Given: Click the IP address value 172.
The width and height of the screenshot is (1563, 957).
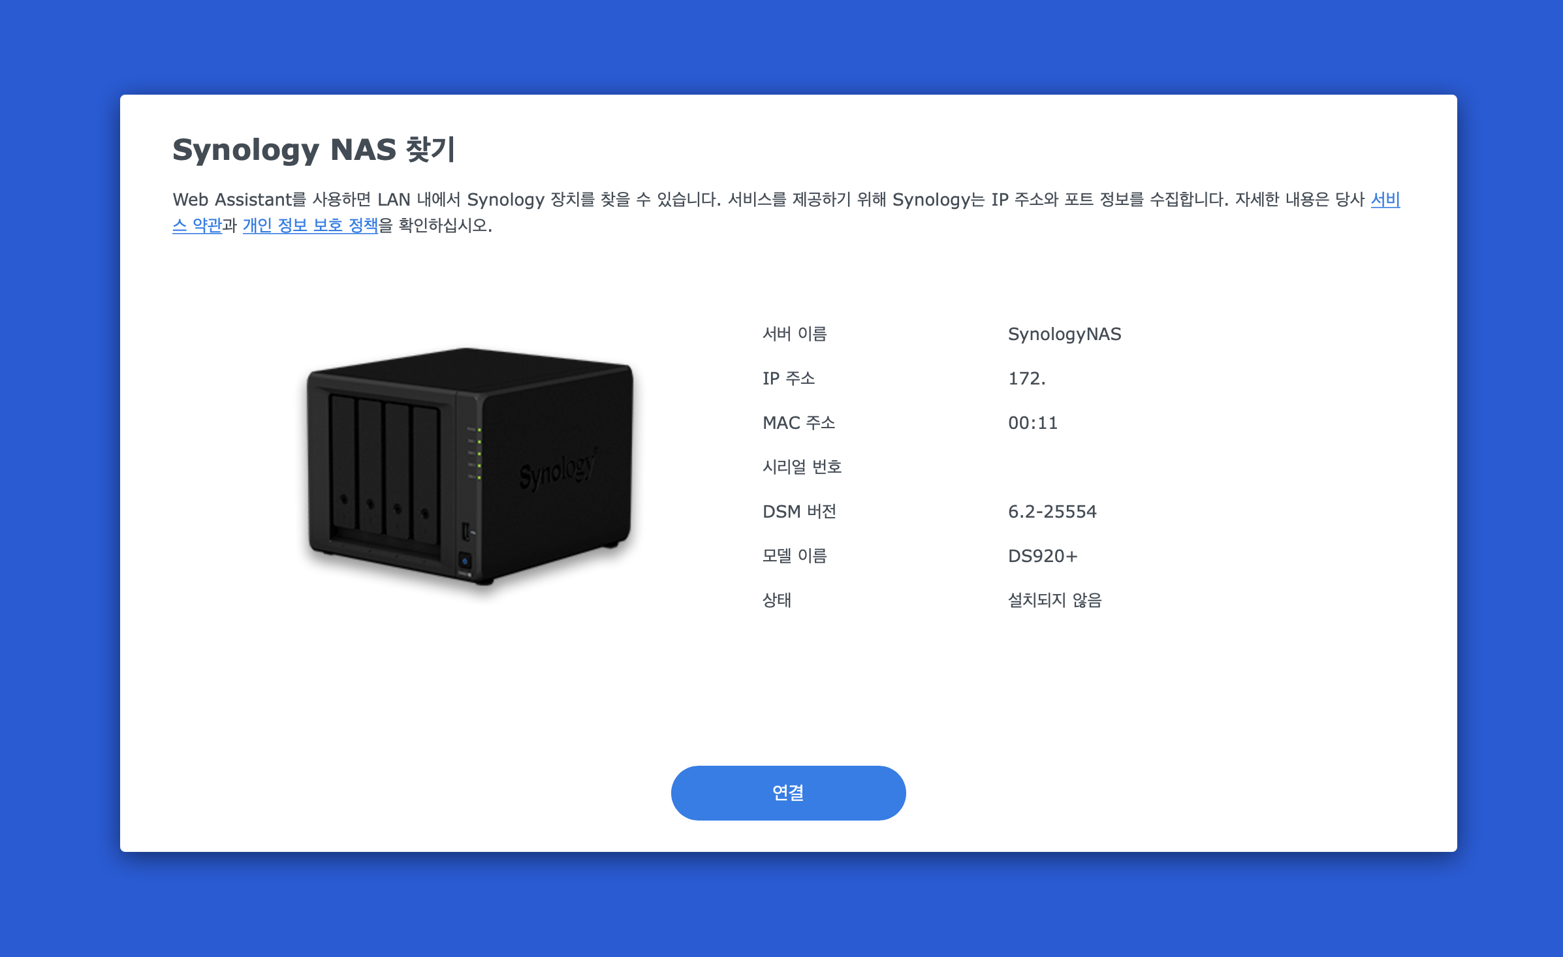Looking at the screenshot, I should (1026, 379).
